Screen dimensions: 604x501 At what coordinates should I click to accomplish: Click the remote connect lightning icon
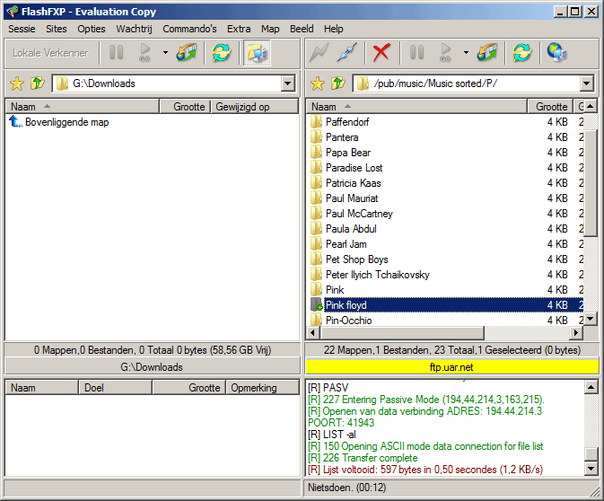coord(319,52)
